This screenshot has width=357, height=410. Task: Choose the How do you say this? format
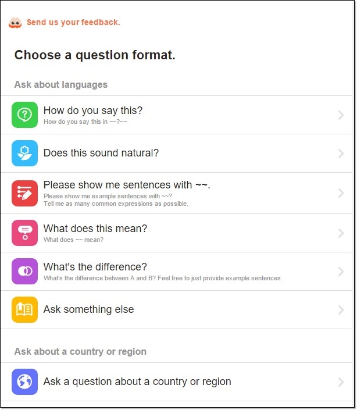[176, 115]
